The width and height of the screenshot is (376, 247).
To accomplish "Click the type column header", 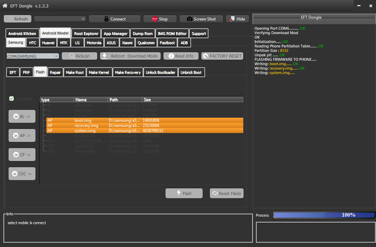I will 57,100.
